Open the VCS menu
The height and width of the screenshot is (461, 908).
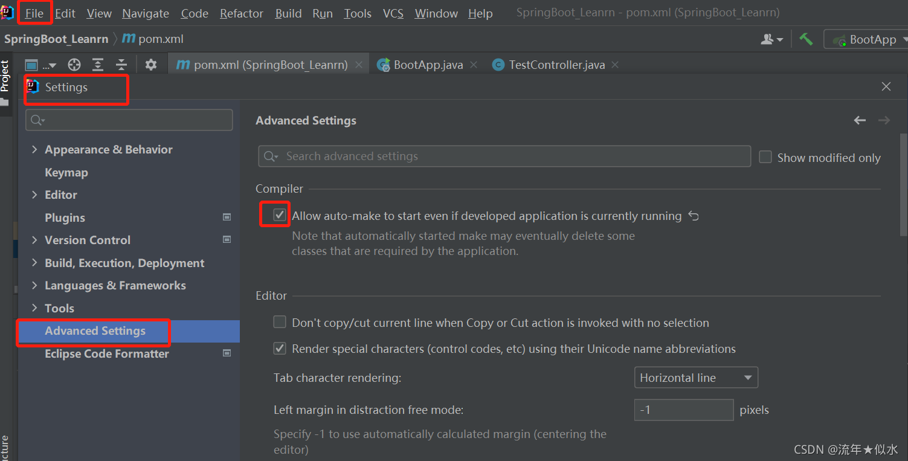393,13
